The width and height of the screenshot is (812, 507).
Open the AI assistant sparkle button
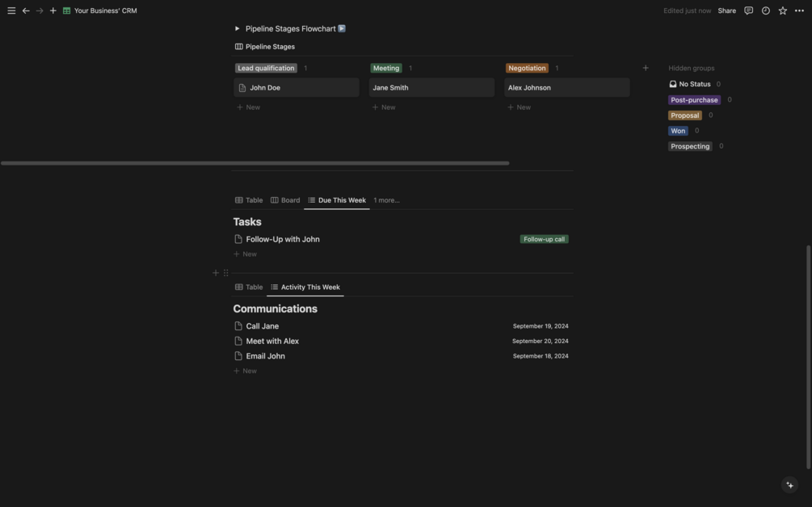pyautogui.click(x=789, y=484)
